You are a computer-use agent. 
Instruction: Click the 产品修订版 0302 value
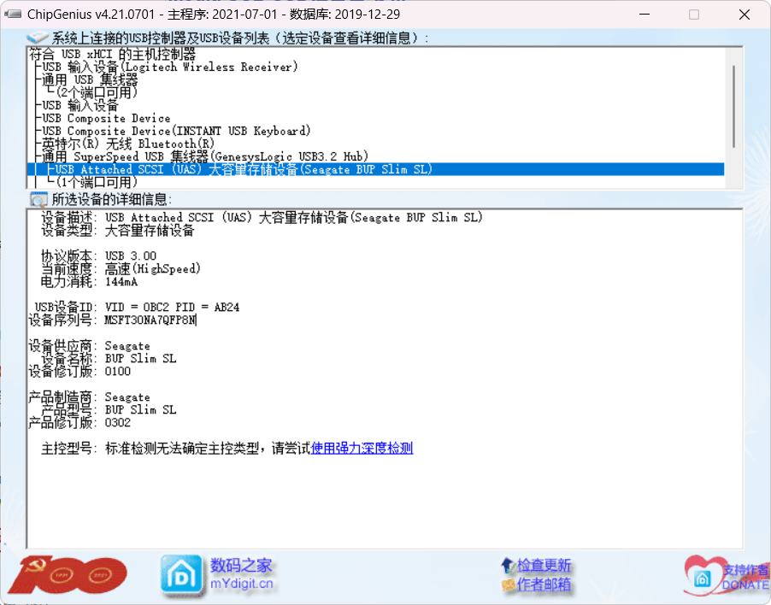coord(117,423)
